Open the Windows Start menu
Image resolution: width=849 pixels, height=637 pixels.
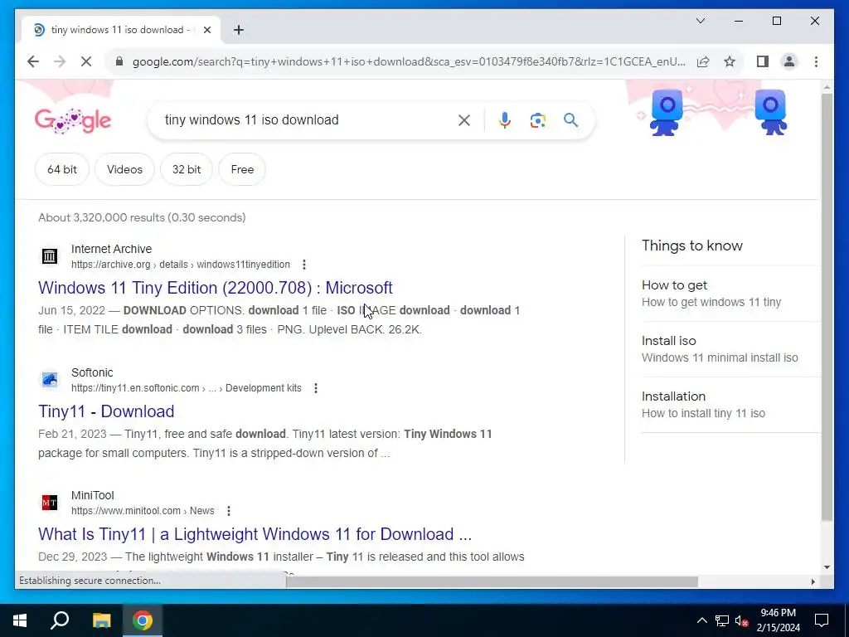click(20, 620)
